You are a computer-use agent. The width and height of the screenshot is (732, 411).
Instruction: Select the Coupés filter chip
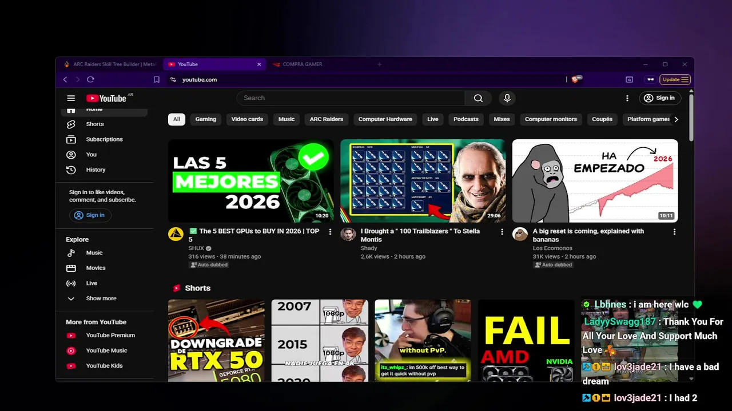(602, 119)
